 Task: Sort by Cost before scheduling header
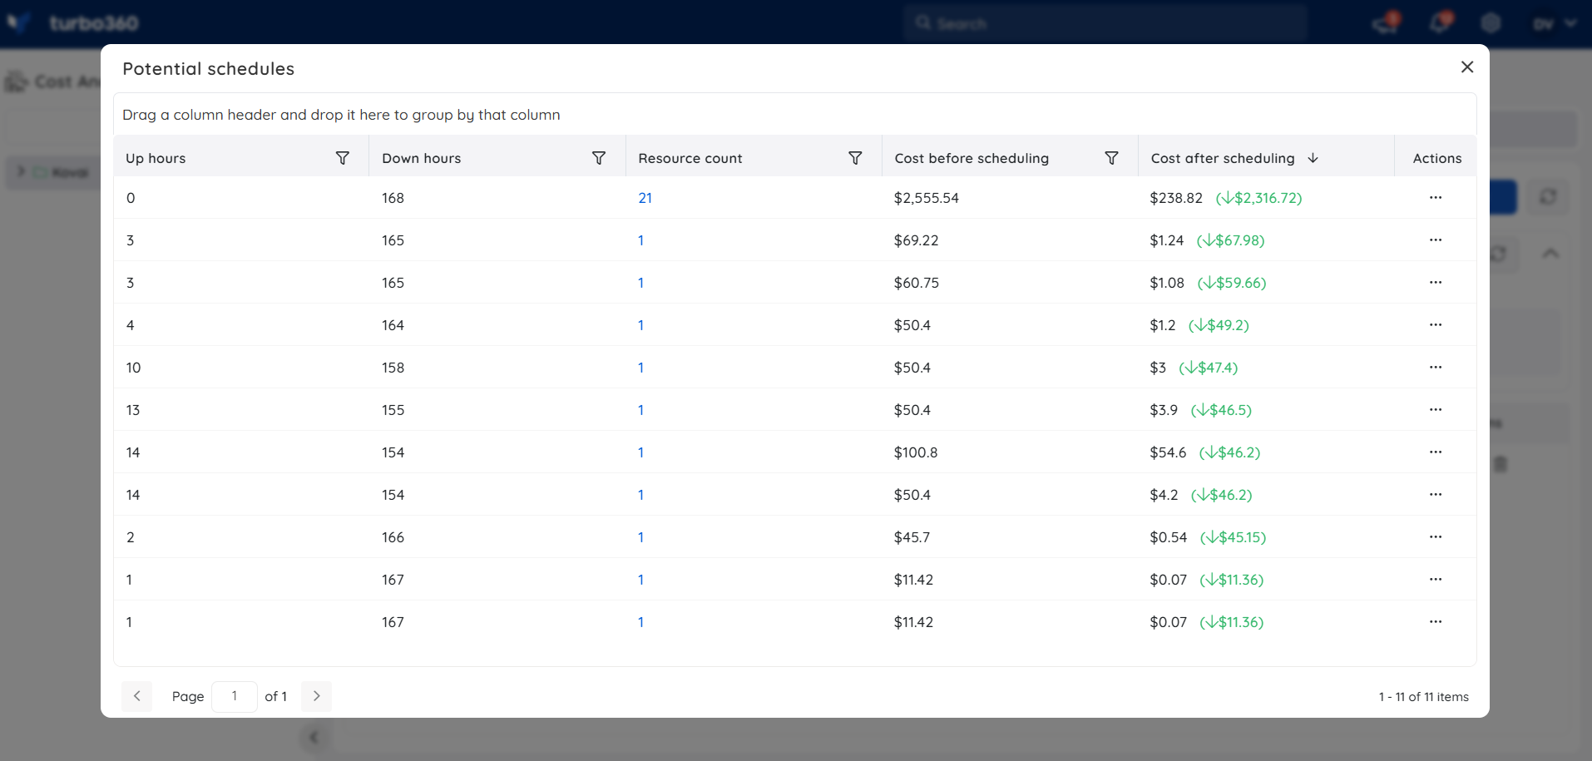coord(972,158)
